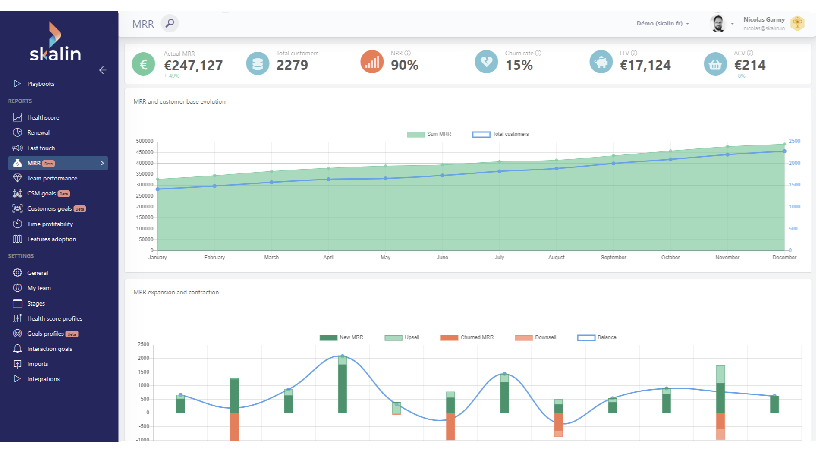The image size is (818, 460).
Task: Click the New MRR legend color swatch
Action: pos(328,337)
